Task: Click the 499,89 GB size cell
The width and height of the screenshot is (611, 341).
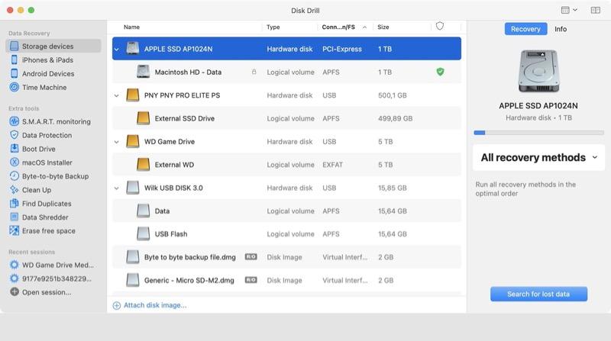Action: pos(395,118)
